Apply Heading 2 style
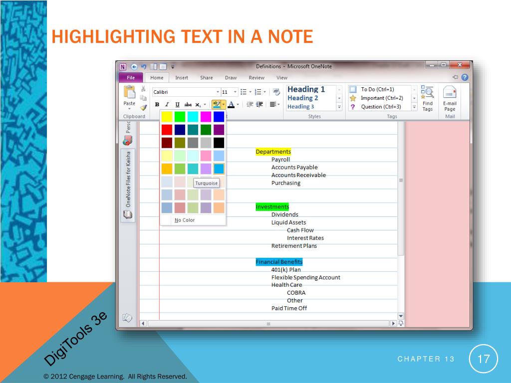This screenshot has width=511, height=383. tap(303, 98)
